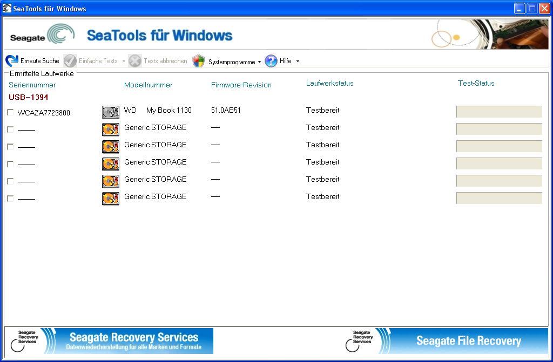Click the Tests abbrechen label
Image resolution: width=553 pixels, height=362 pixels.
165,61
